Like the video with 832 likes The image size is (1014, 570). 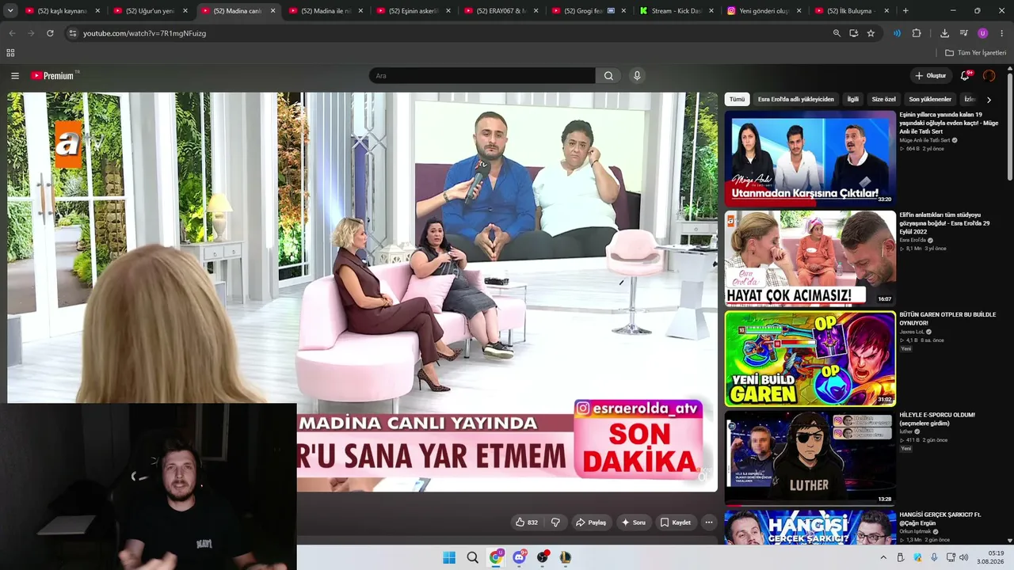pos(527,522)
